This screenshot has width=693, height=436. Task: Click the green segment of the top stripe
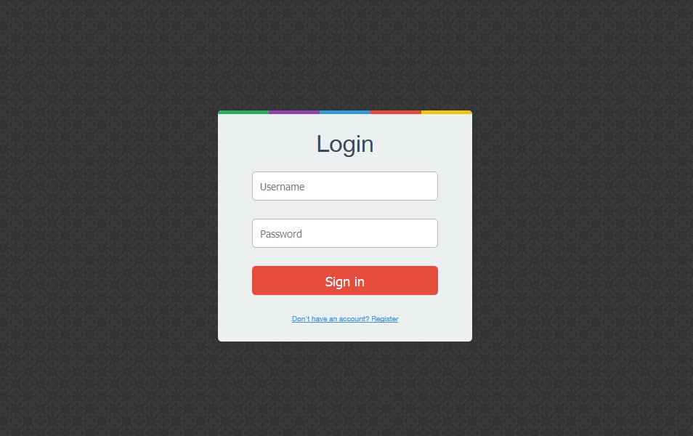(x=243, y=113)
